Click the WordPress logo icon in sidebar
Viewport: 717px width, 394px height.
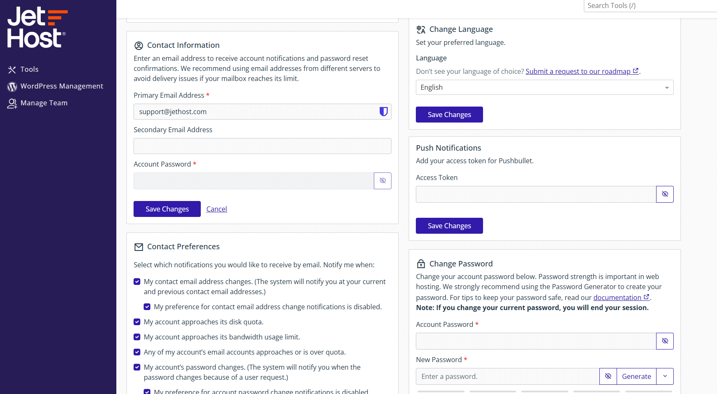(12, 86)
